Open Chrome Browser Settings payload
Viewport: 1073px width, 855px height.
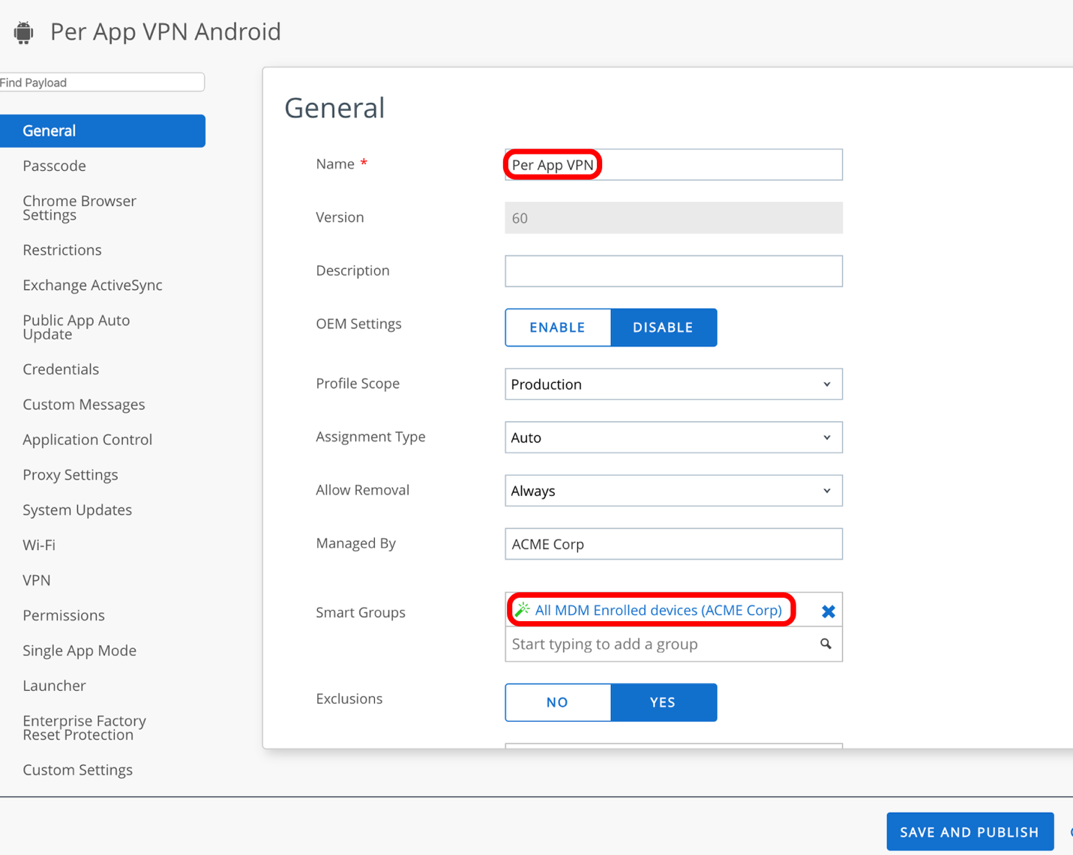point(79,208)
